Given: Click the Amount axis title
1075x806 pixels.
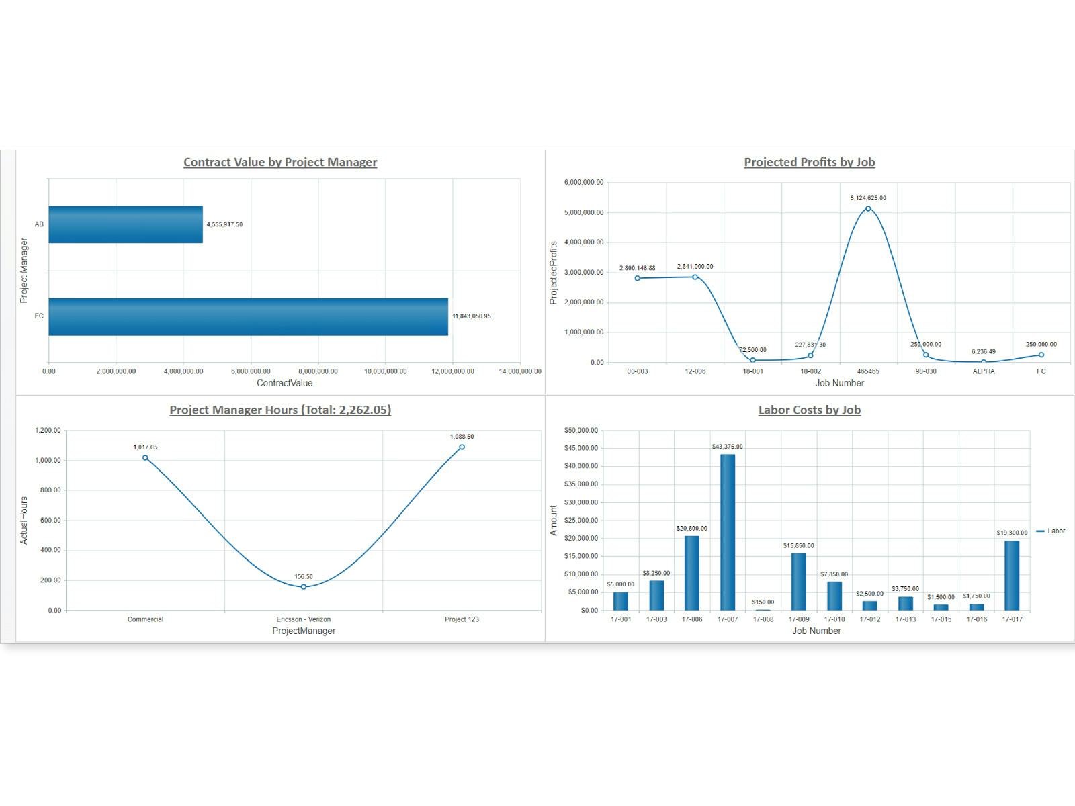Looking at the screenshot, I should 554,521.
